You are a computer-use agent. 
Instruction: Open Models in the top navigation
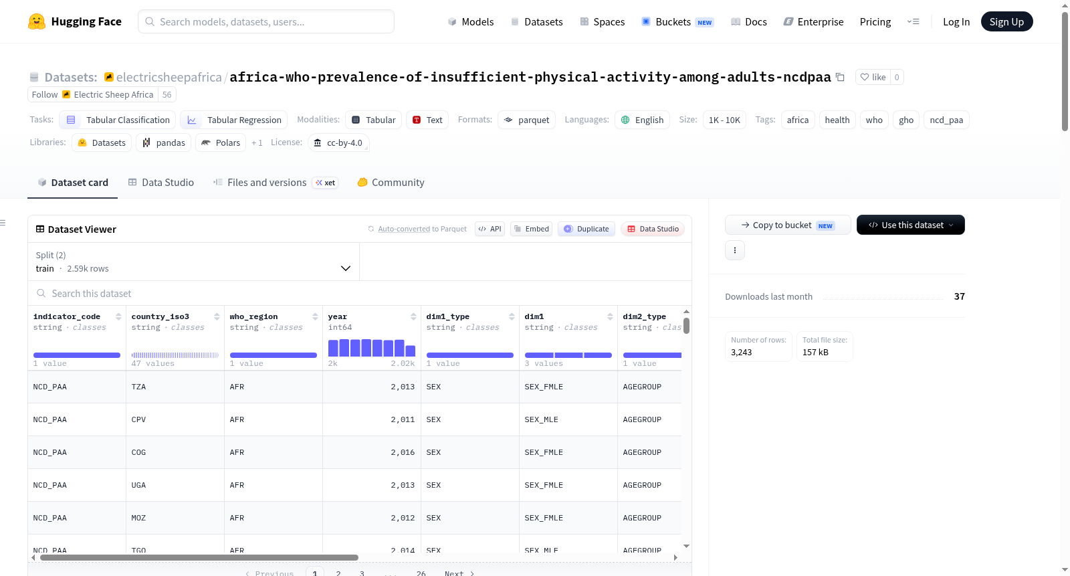click(x=471, y=21)
